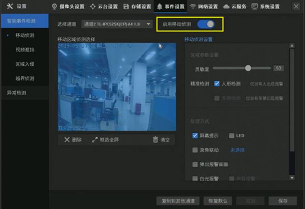The width and height of the screenshot is (305, 209).
Task: Click the PTZ (云台设置) icon
Action: 93,6
